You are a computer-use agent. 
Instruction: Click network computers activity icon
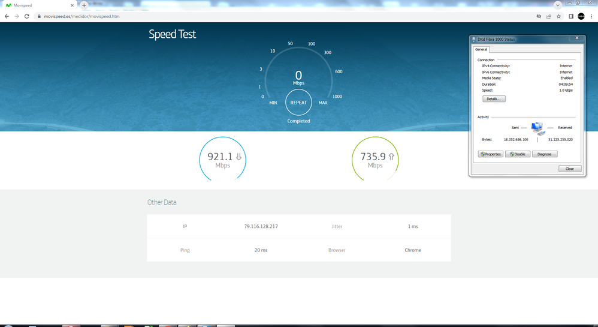[x=537, y=128]
